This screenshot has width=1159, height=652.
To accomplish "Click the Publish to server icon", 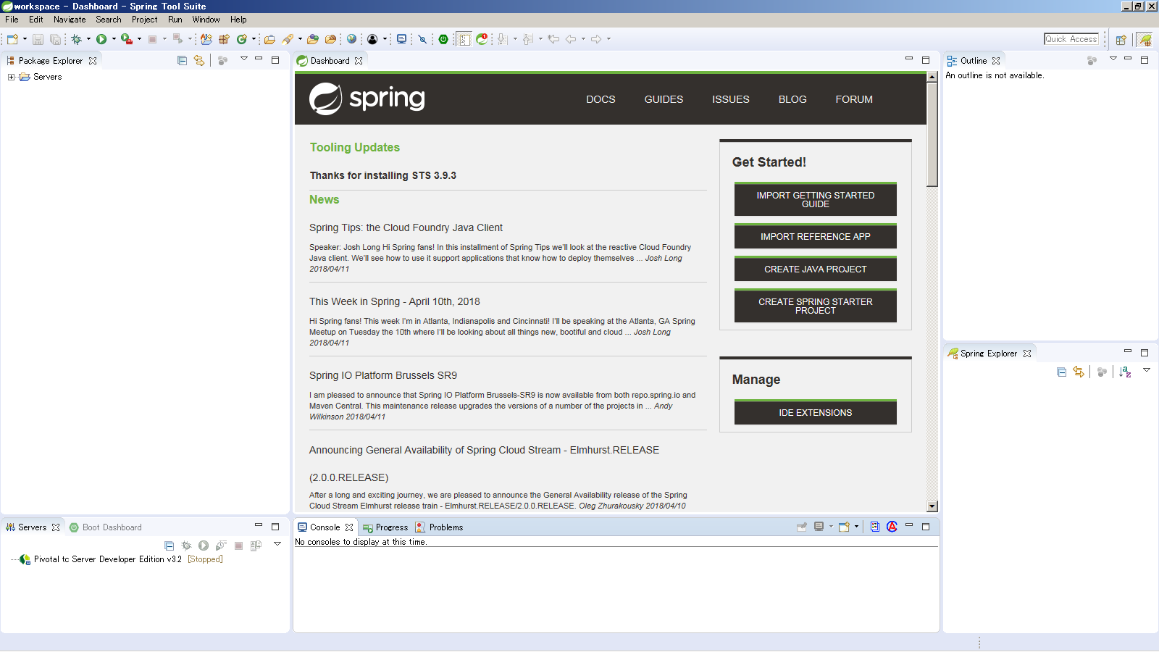I will (256, 546).
